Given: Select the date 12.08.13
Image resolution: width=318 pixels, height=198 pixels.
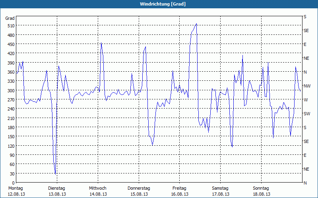Looking at the screenshot, I should (x=16, y=194).
